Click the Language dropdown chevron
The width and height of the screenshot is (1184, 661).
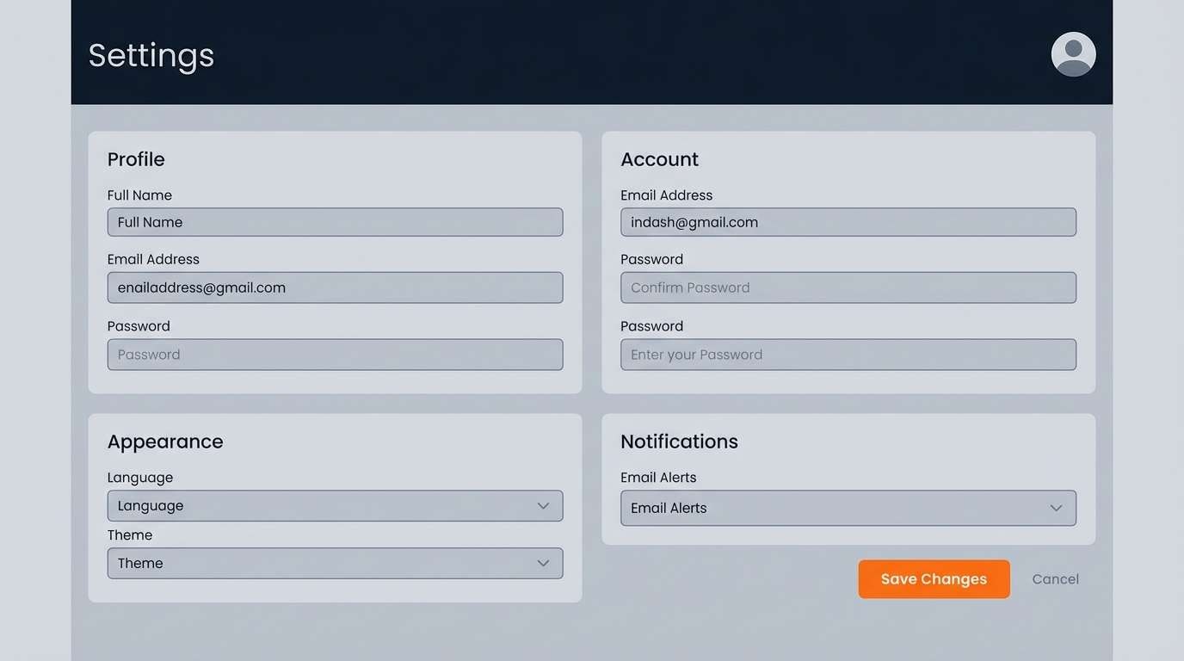click(x=543, y=505)
